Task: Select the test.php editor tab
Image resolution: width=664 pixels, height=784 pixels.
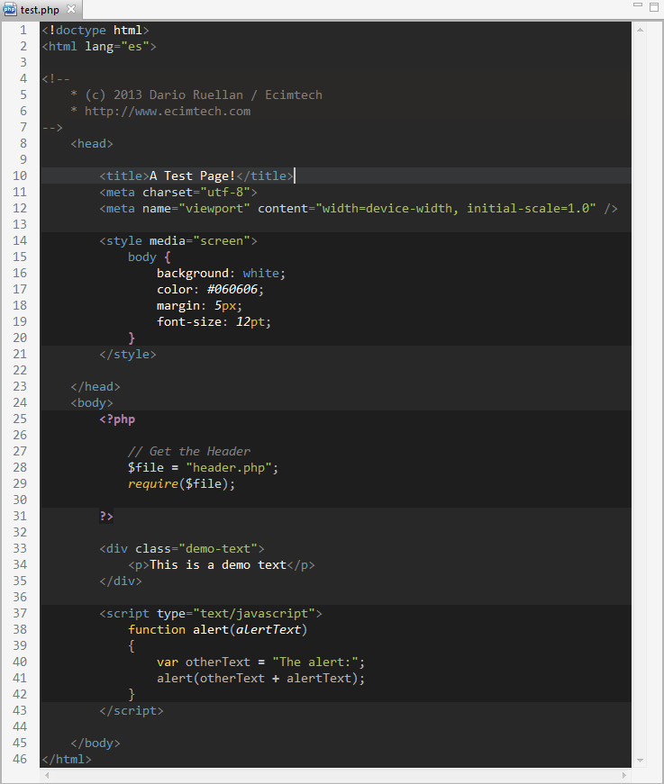Action: tap(40, 10)
